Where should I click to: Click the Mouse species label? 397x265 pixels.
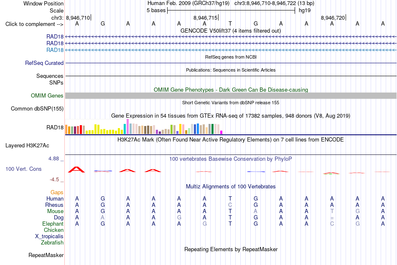coord(55,211)
